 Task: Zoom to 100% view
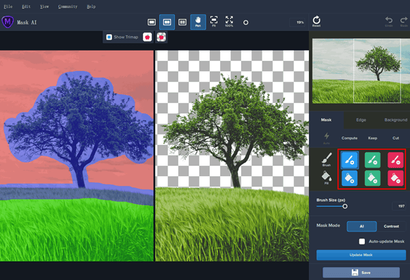pos(229,23)
